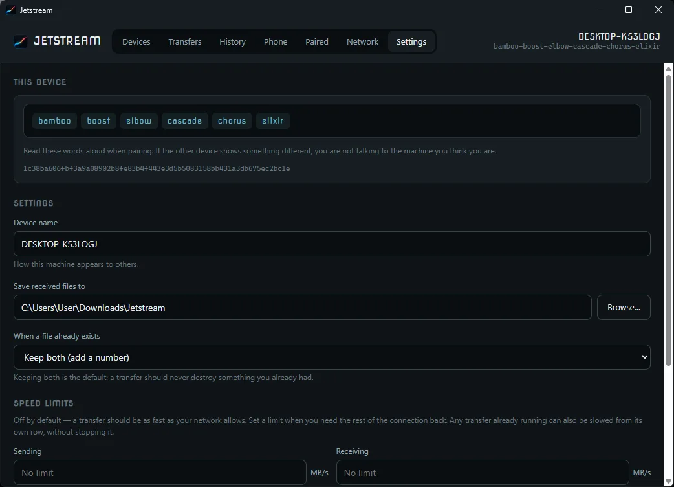Click the scrollbar up arrow

point(668,69)
